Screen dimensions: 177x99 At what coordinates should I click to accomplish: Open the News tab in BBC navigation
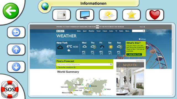pyautogui.click(x=79, y=31)
